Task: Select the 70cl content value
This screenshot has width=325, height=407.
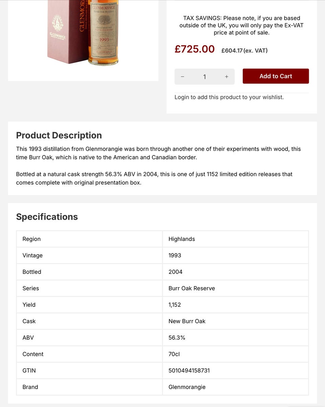Action: pos(174,354)
